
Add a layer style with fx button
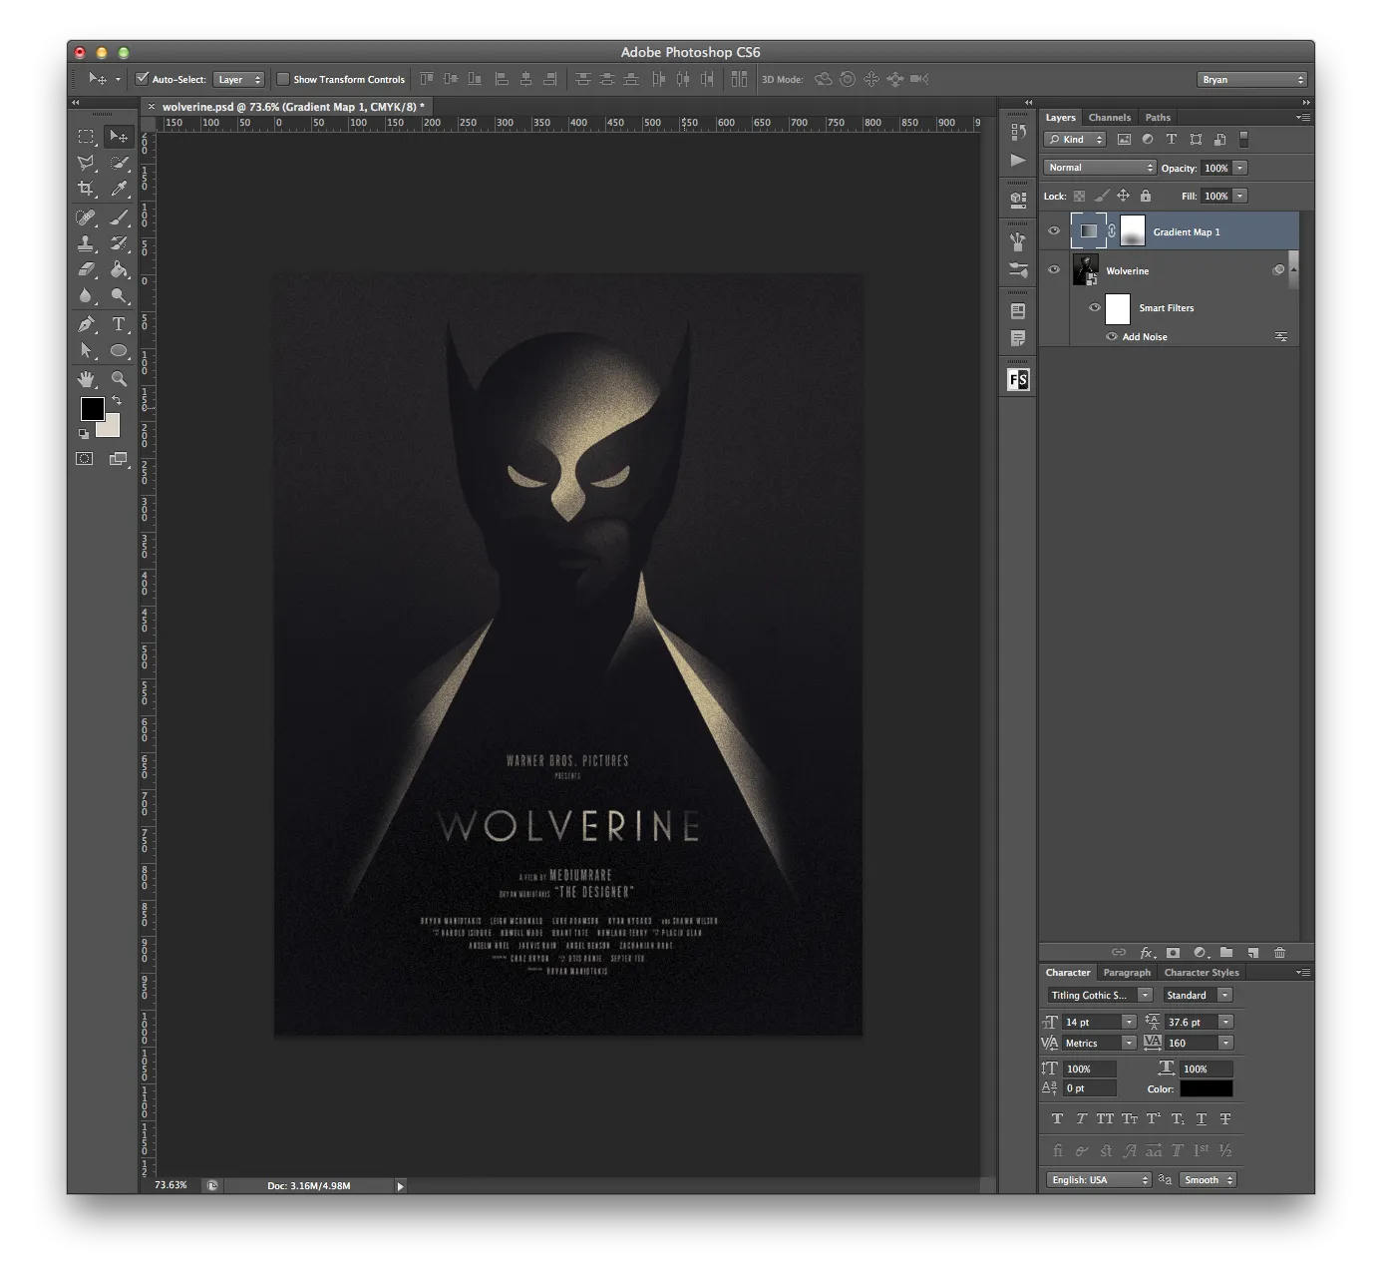point(1147,953)
